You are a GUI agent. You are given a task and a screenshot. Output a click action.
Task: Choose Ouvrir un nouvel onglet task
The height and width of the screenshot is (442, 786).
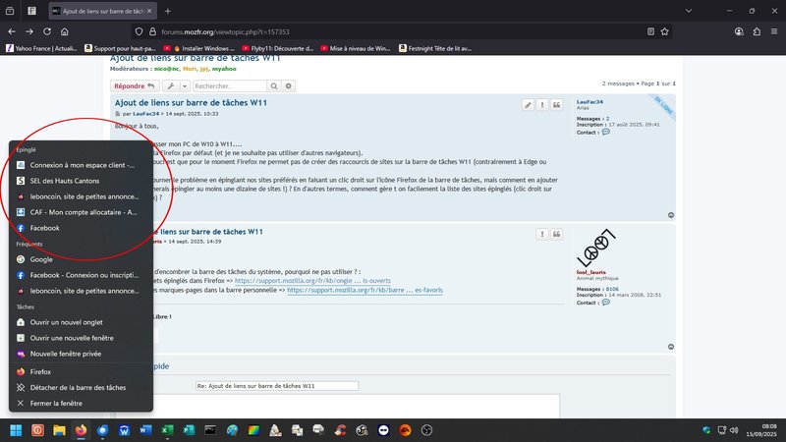(x=81, y=322)
